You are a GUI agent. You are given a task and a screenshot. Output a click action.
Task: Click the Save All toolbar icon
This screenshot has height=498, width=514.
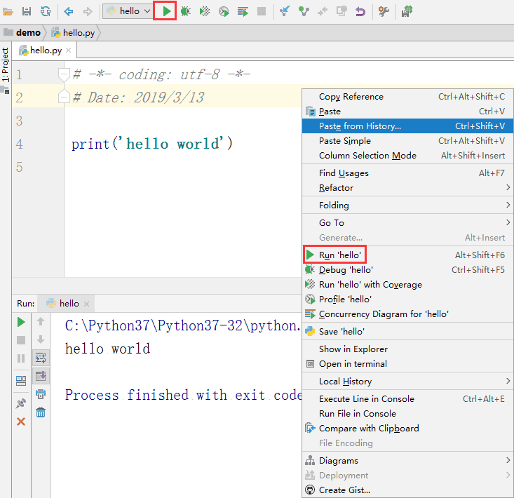[26, 12]
